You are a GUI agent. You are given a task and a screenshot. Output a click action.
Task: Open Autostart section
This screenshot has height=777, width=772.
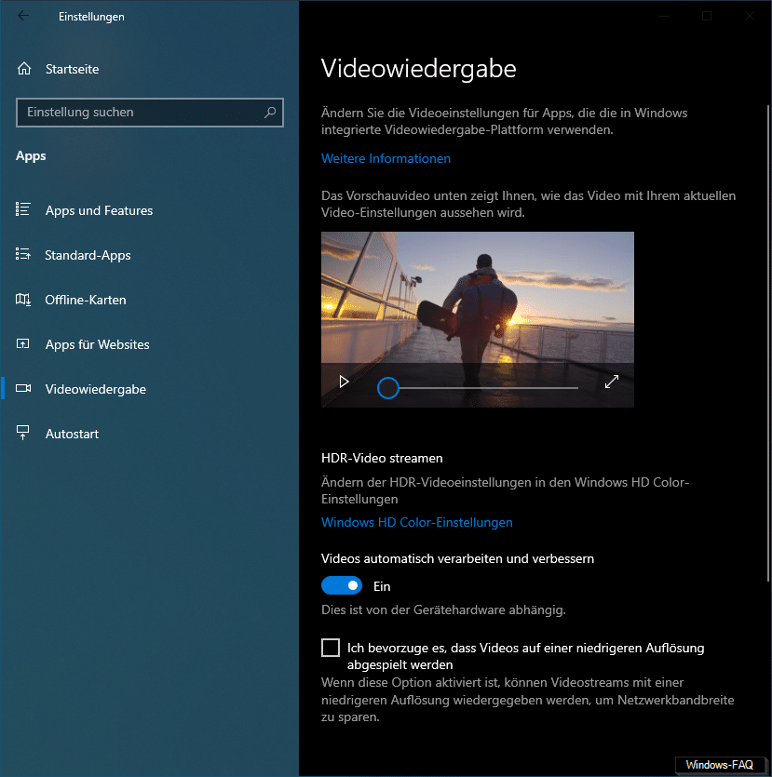coord(149,434)
